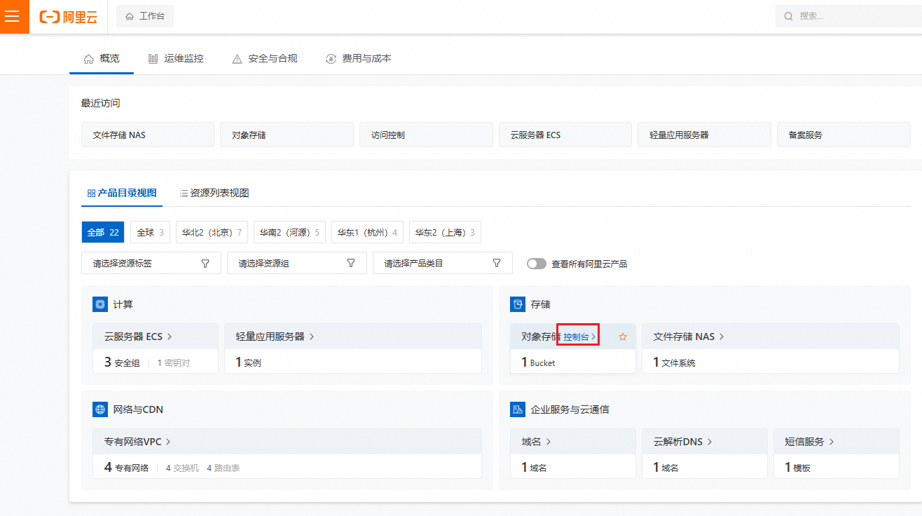Switch to the 费用与成本 tab
This screenshot has height=516, width=922.
(x=359, y=59)
